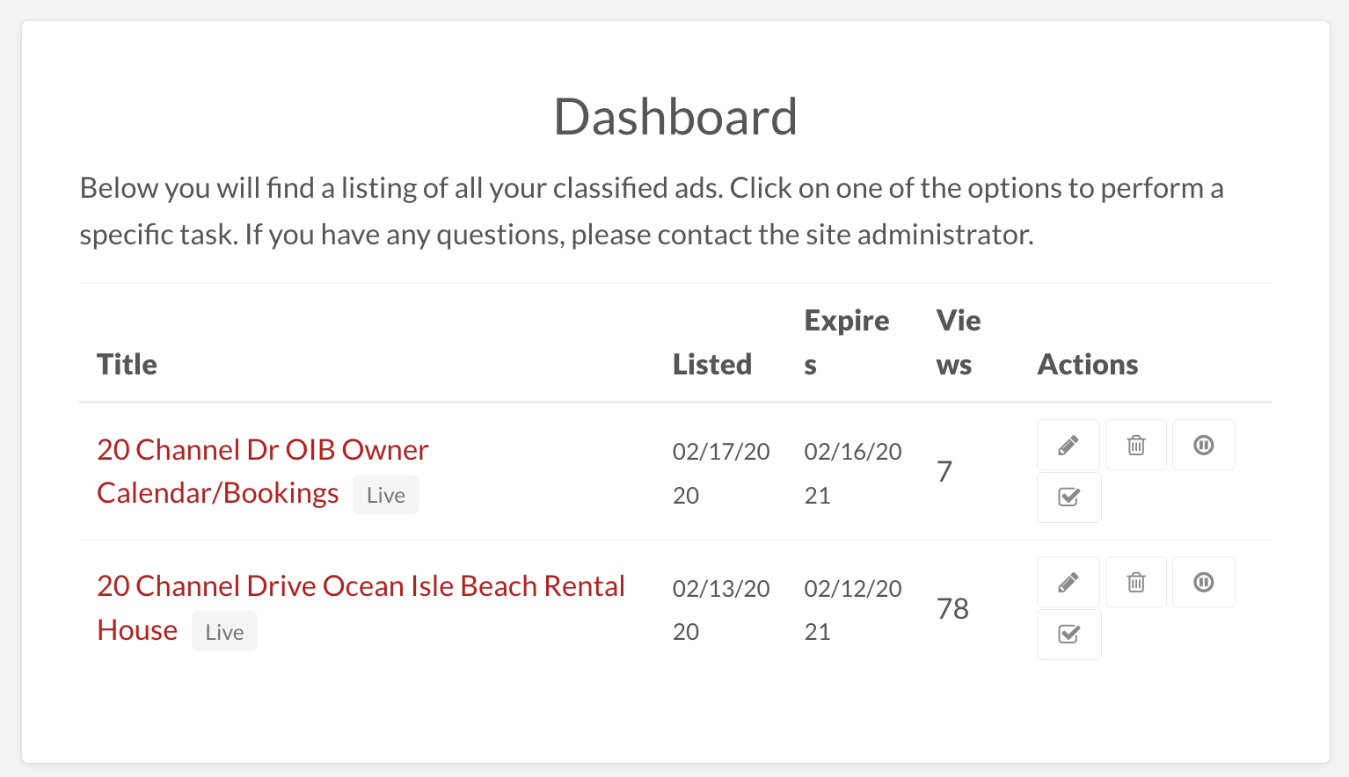
Task: Click the trash icon for Owner Calendar/Bookings ad
Action: pos(1135,445)
